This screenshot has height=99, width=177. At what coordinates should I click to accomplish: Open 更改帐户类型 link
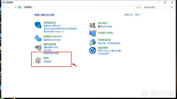(106, 27)
